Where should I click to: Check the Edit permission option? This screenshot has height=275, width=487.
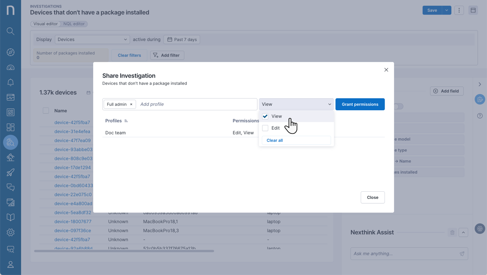(265, 128)
